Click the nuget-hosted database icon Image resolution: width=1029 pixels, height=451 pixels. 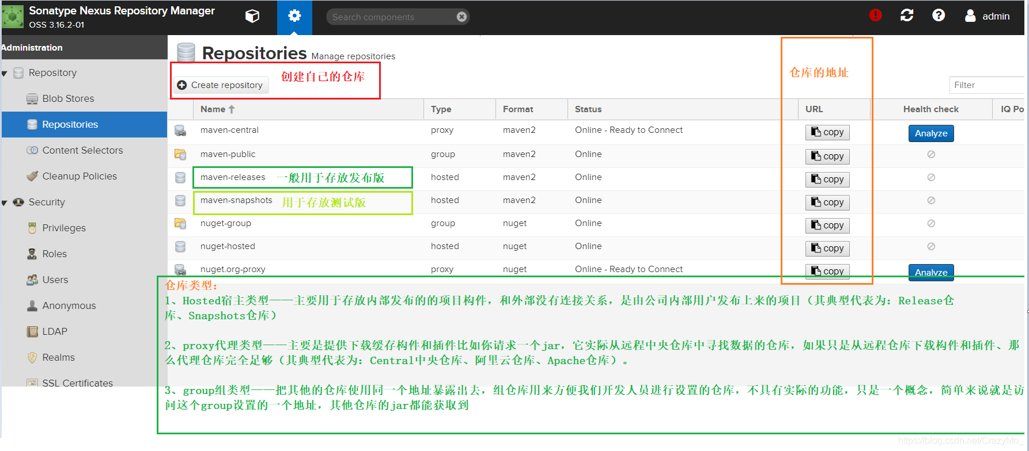(180, 246)
